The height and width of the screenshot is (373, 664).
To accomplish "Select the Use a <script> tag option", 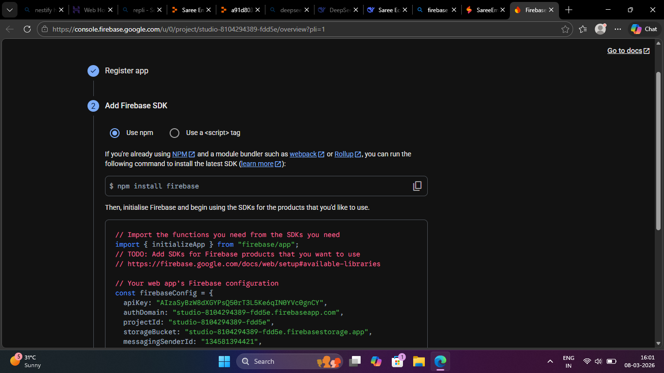I will (175, 133).
